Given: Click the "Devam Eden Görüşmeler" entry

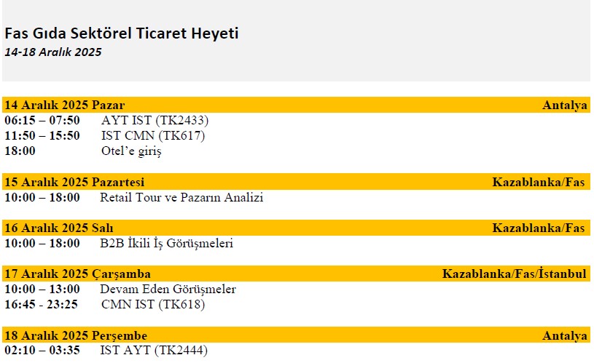Looking at the screenshot, I should 168,290.
